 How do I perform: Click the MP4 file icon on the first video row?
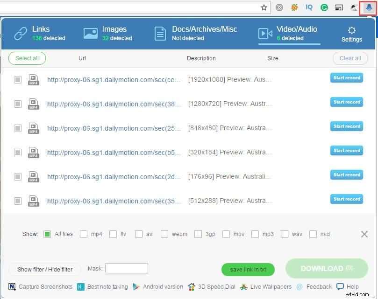pyautogui.click(x=33, y=79)
